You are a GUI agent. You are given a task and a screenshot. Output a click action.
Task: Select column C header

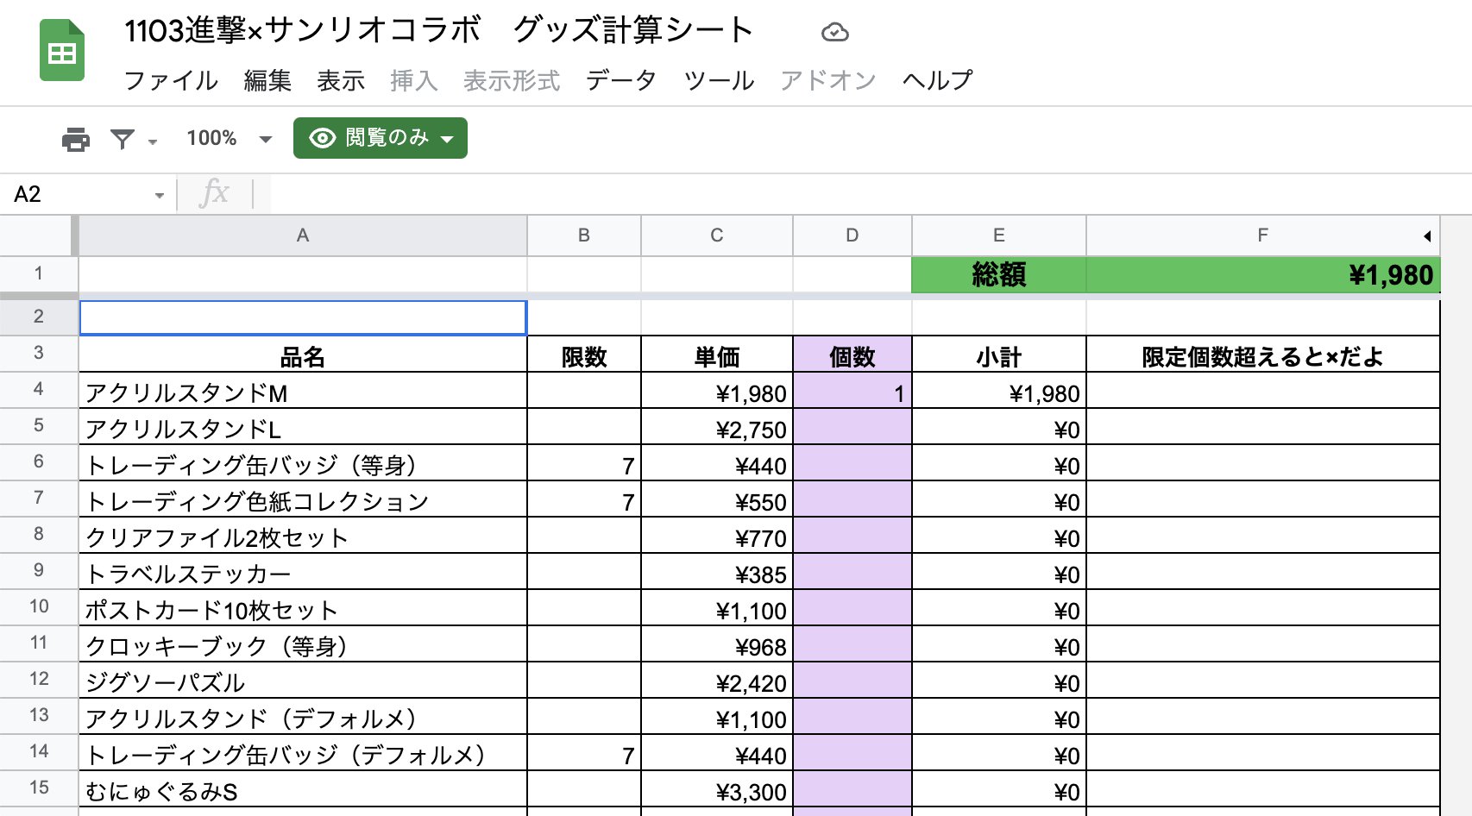point(717,235)
